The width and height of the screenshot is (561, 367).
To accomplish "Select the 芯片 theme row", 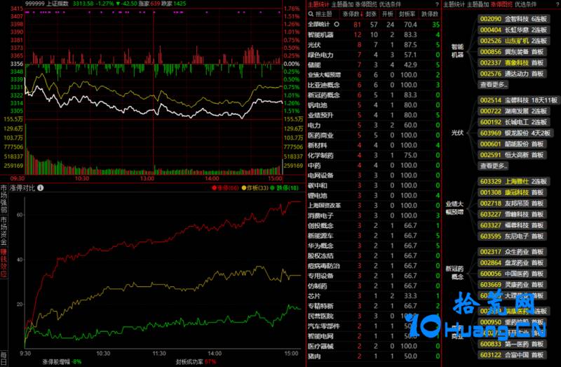I will 374,295.
